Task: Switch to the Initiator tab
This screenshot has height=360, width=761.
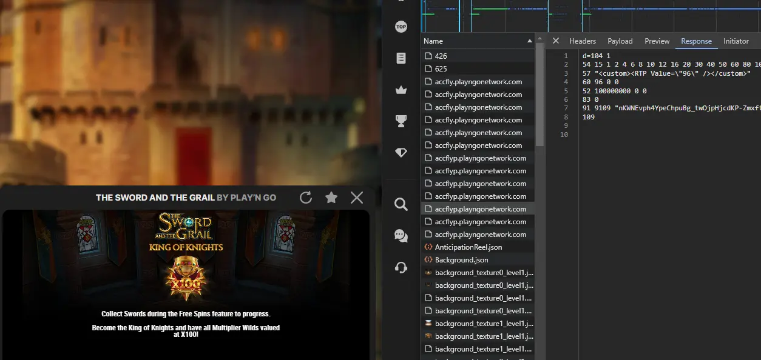Action: [x=736, y=41]
